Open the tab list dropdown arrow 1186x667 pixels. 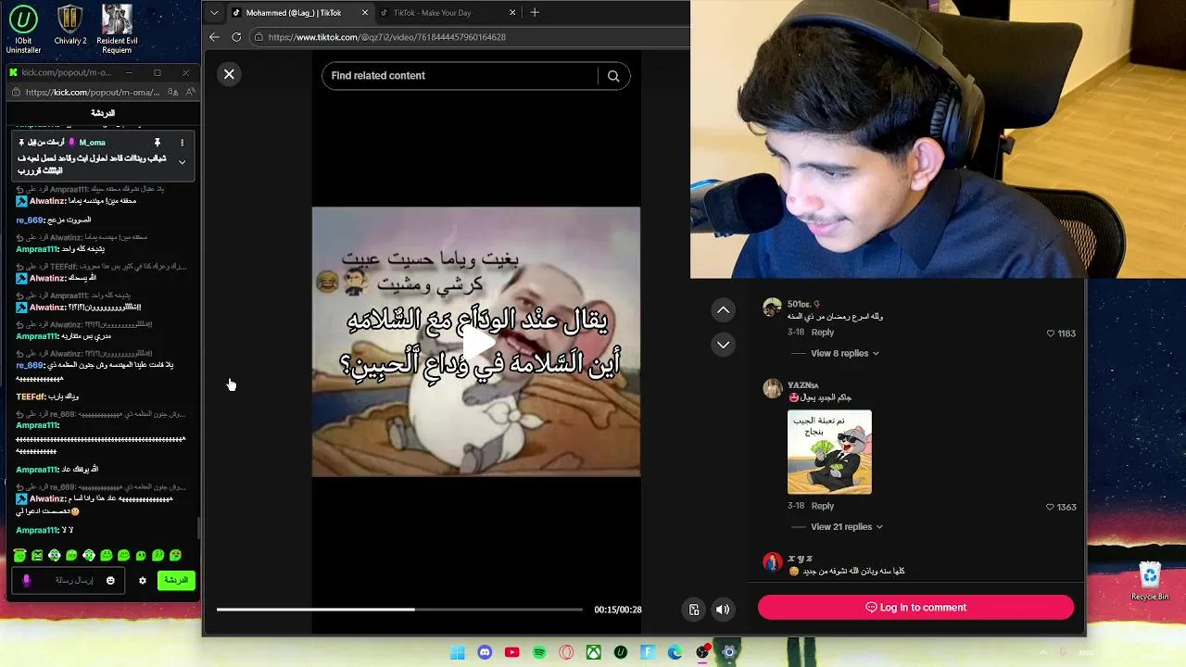214,13
